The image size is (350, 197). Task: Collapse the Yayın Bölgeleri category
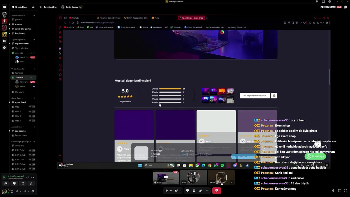pos(18,40)
